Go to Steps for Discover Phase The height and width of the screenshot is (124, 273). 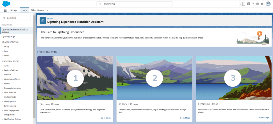pyautogui.click(x=106, y=118)
